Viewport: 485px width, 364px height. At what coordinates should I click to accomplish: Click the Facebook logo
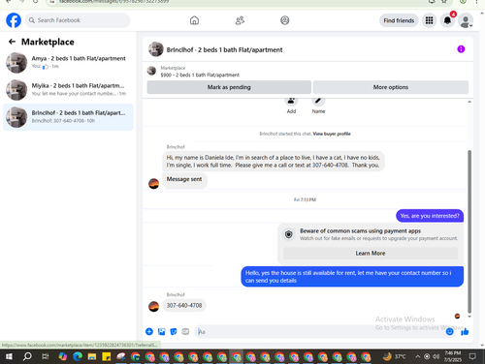pos(14,20)
